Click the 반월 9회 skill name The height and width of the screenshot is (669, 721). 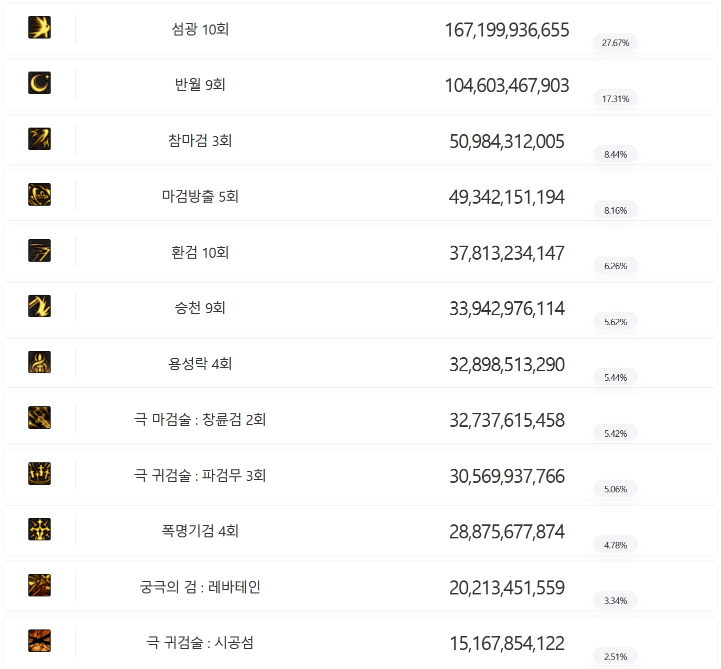[200, 85]
